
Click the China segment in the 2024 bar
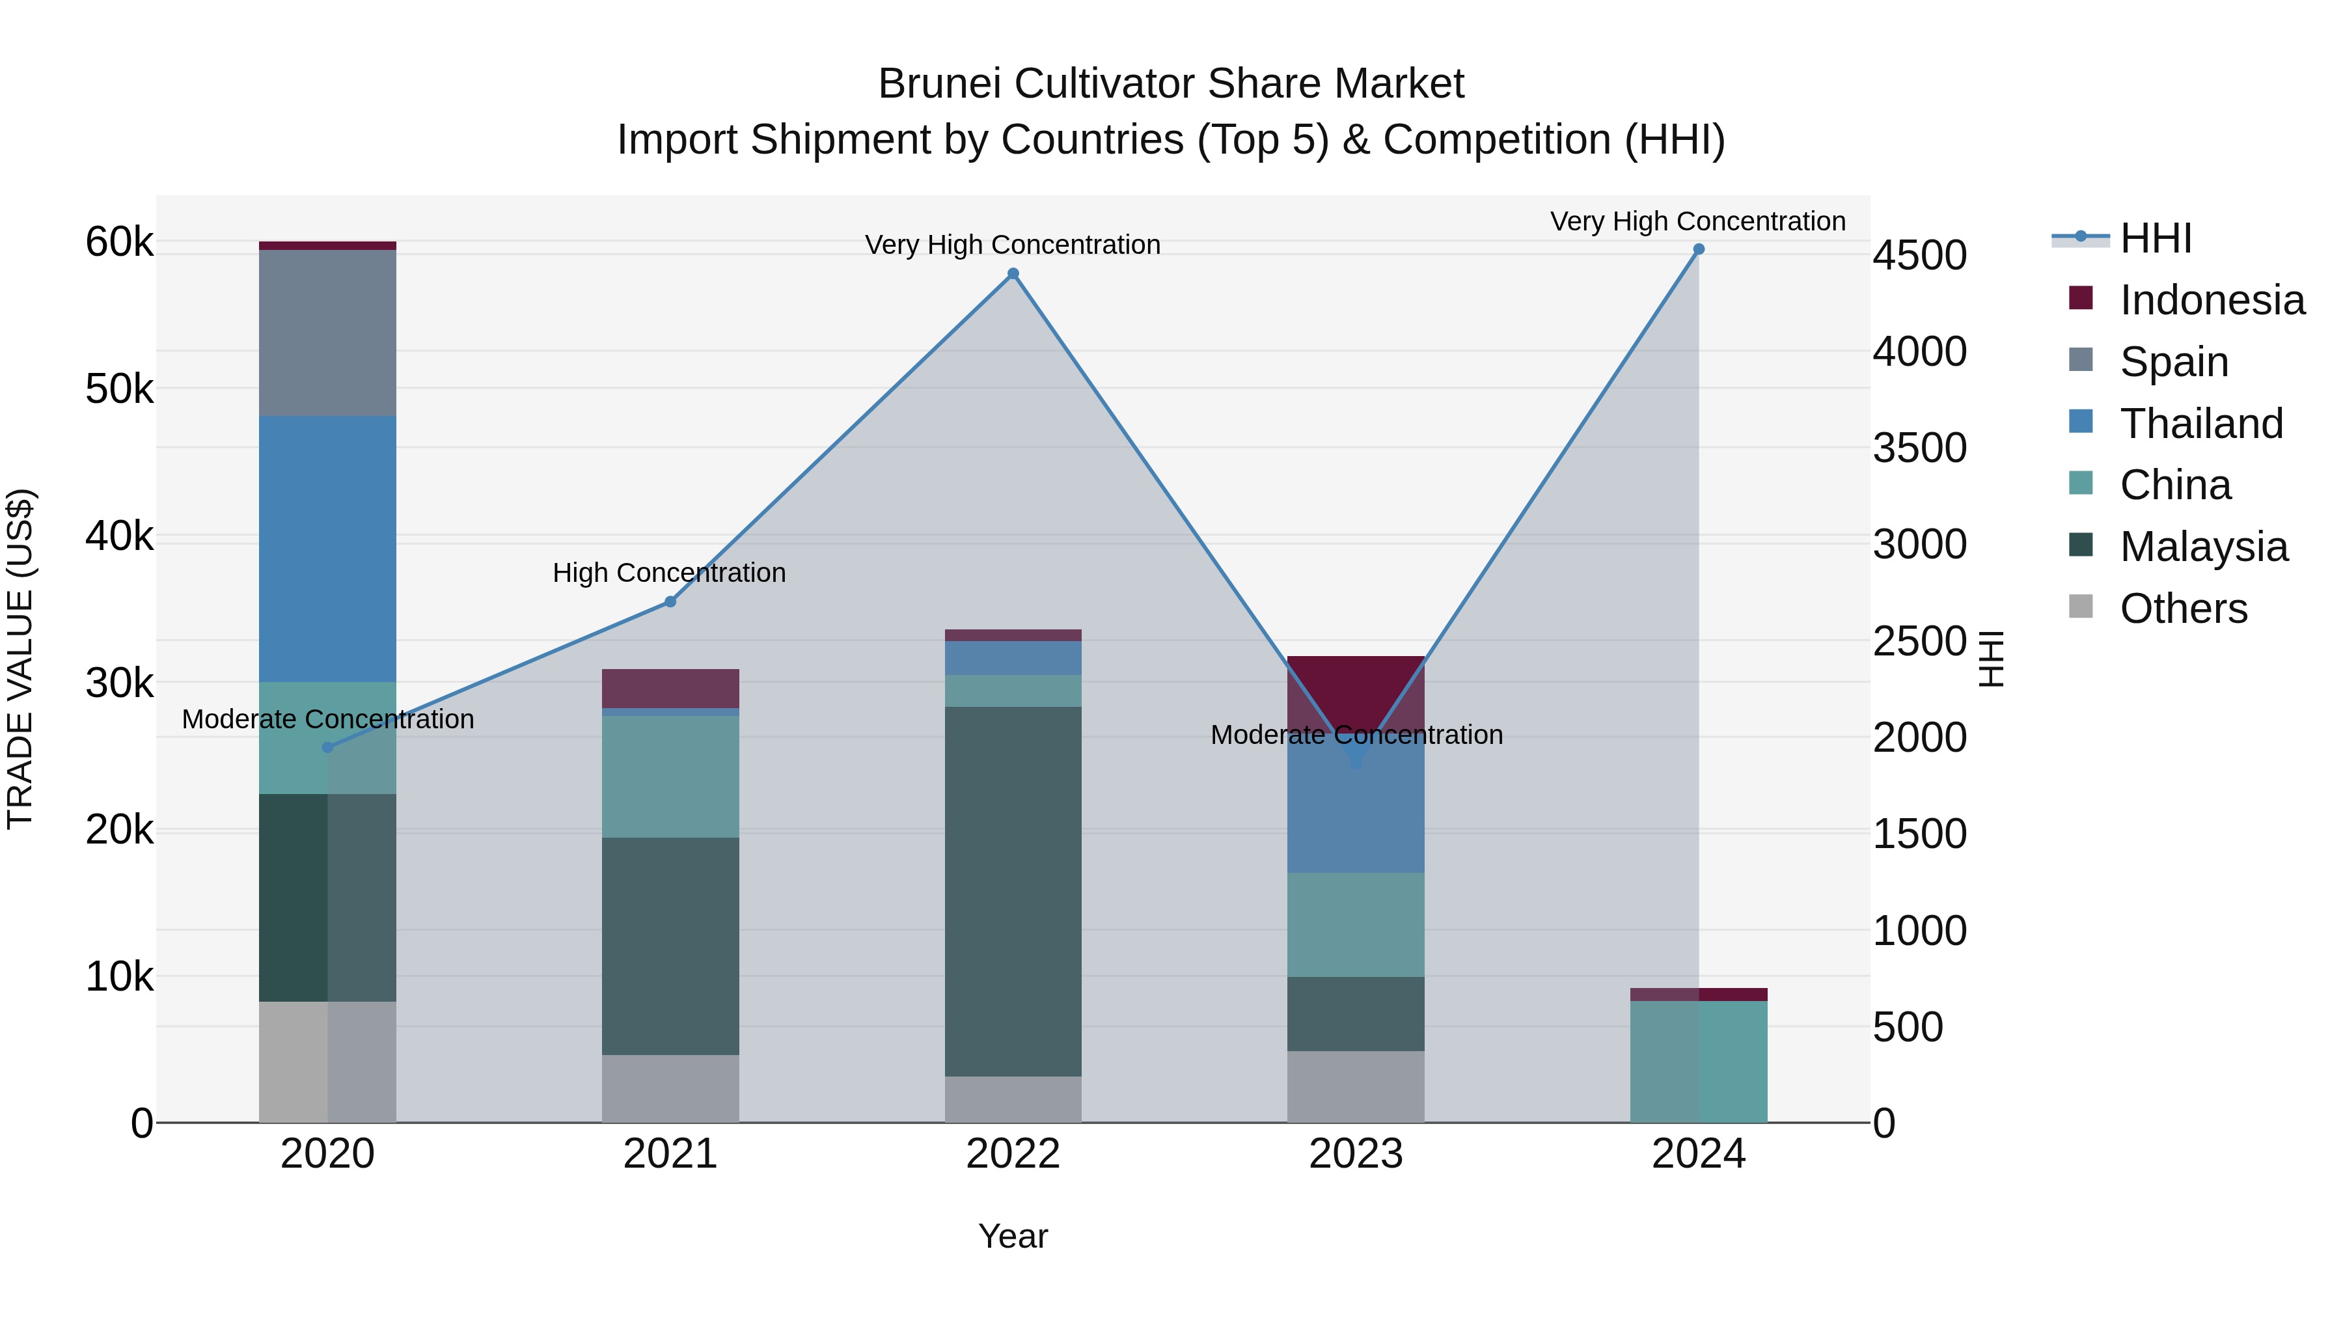(1698, 1062)
